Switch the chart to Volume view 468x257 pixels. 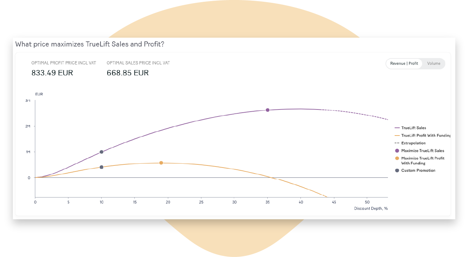[x=433, y=64]
